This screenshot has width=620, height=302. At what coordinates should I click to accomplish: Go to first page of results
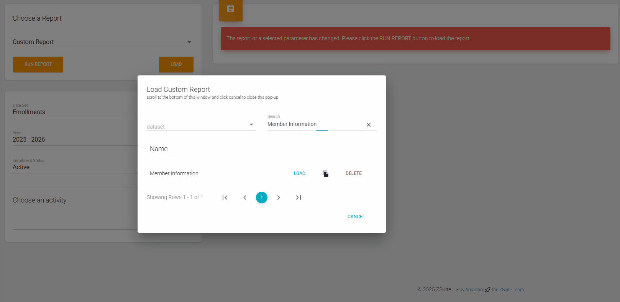tap(225, 198)
